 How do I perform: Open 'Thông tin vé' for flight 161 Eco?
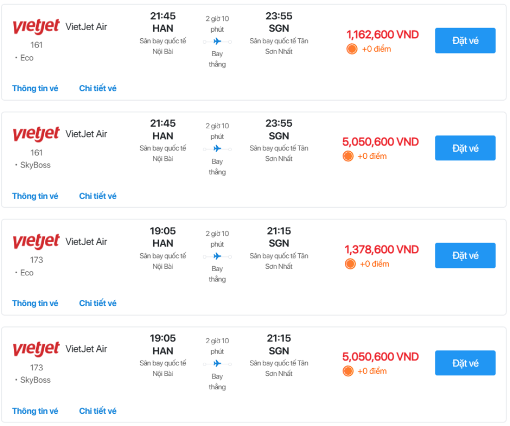tap(35, 88)
